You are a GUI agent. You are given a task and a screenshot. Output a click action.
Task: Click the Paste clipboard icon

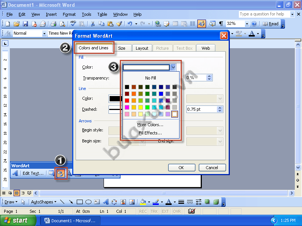point(110,24)
